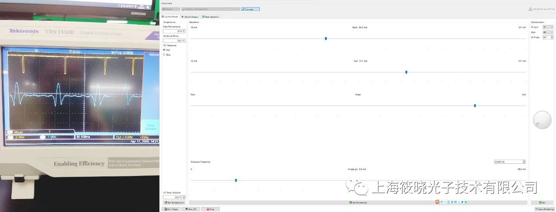Click the Connect button
556x212 pixels.
pos(250,9)
